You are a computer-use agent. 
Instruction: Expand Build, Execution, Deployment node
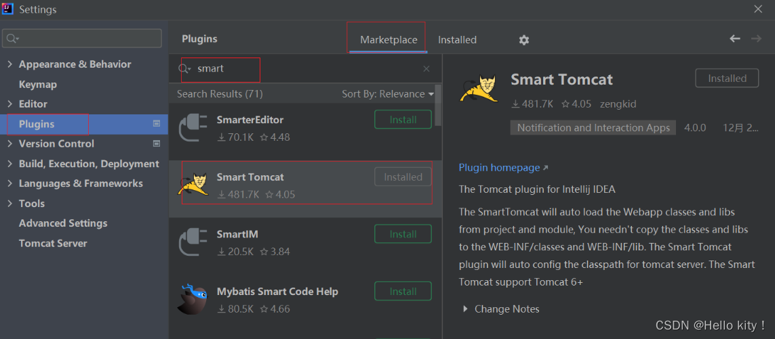pyautogui.click(x=10, y=164)
